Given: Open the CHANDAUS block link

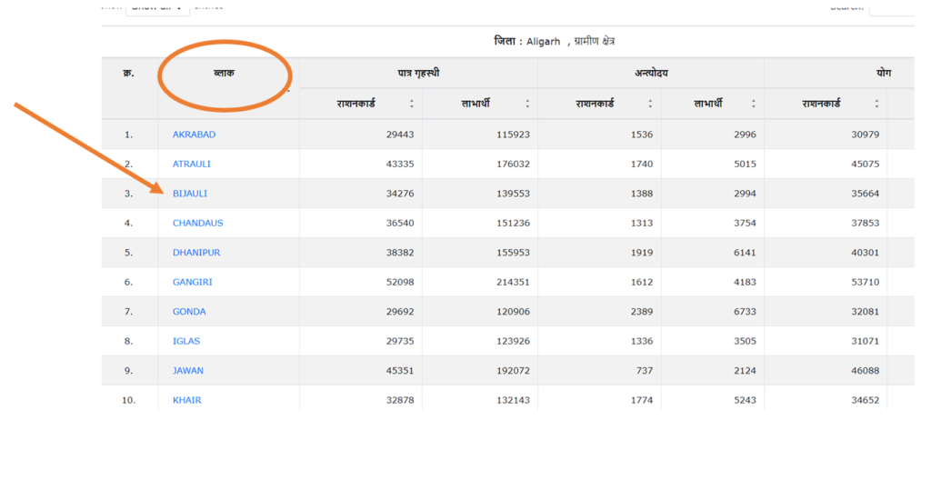Looking at the screenshot, I should pos(197,224).
